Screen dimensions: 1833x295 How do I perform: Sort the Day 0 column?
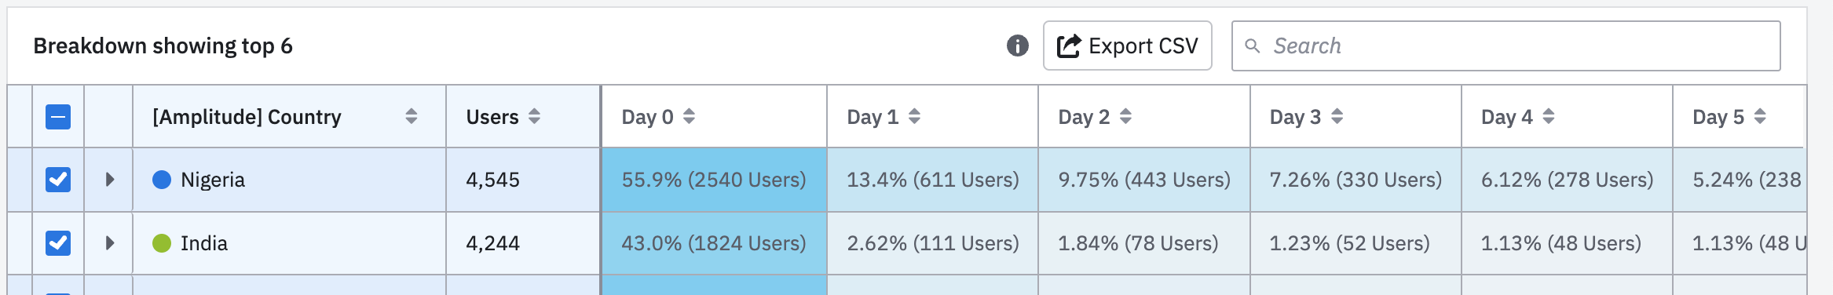click(x=689, y=116)
